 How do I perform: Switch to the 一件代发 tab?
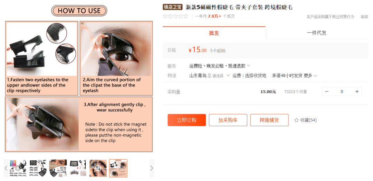317,33
